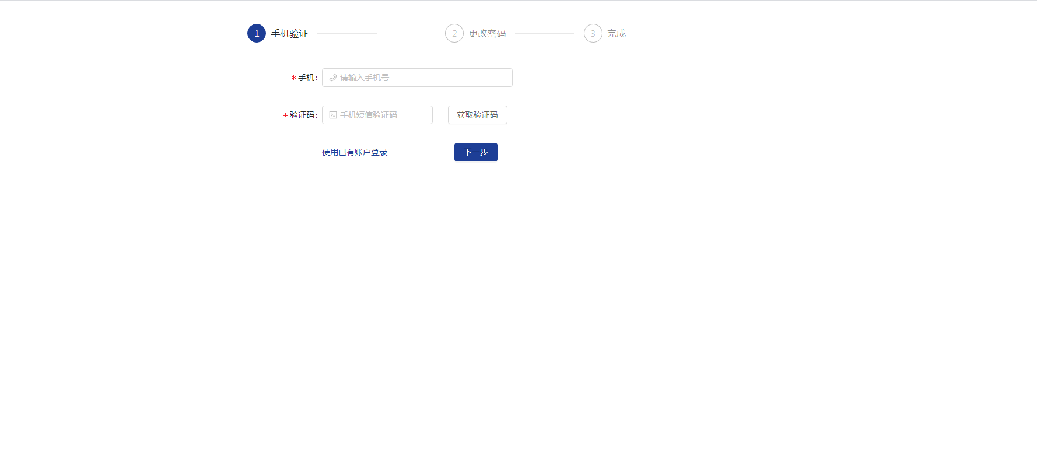1037x467 pixels.
Task: Select the 完成 step label
Action: 616,33
